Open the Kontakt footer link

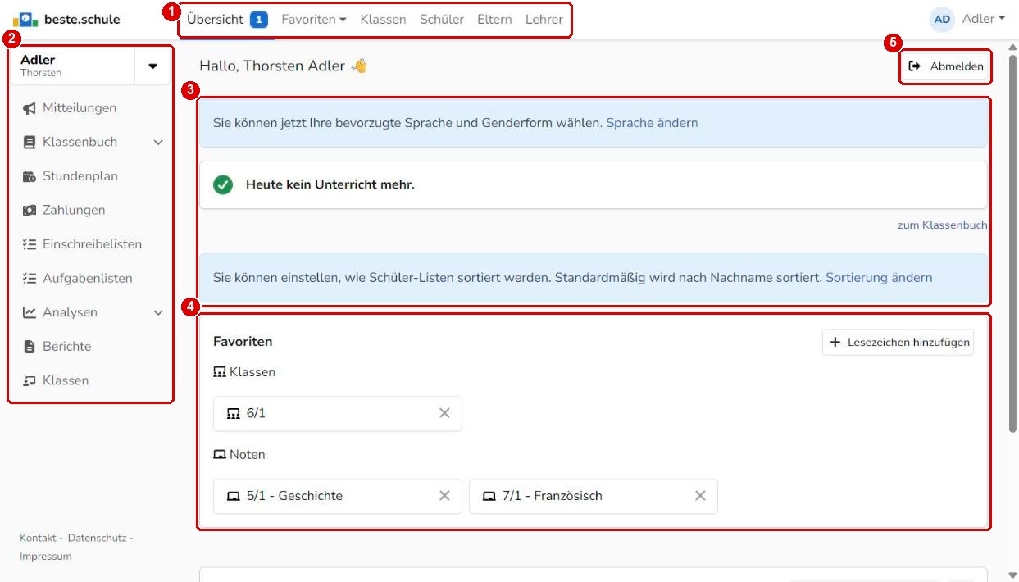pos(38,538)
